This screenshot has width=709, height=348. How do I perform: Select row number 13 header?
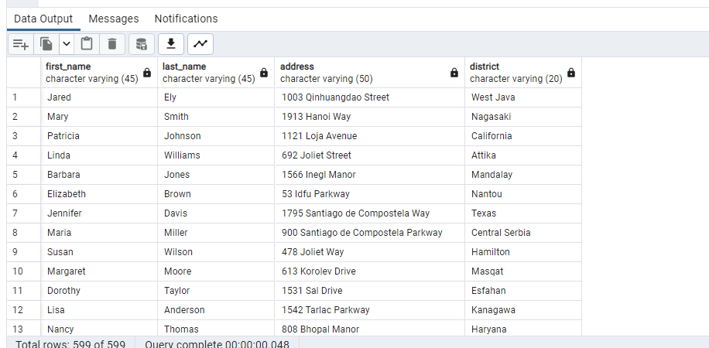click(24, 329)
